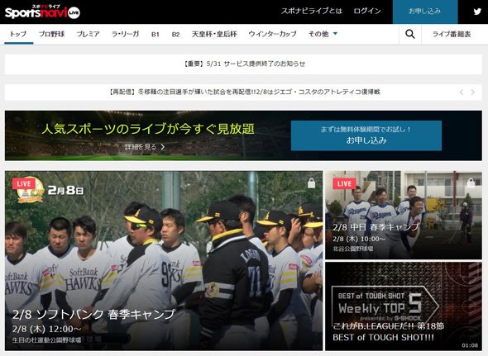
Task: Open the ライブ番組表 schedule link
Action: click(452, 34)
